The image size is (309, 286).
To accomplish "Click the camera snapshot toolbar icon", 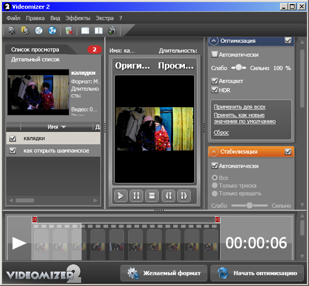I will click(x=112, y=31).
